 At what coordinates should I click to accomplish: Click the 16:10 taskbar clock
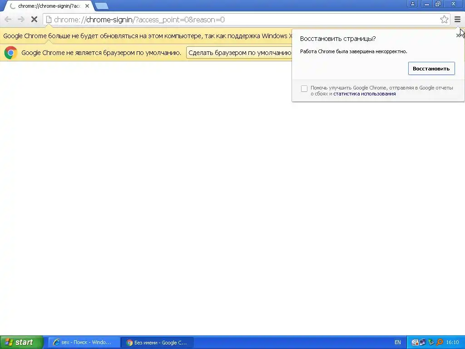click(x=452, y=343)
